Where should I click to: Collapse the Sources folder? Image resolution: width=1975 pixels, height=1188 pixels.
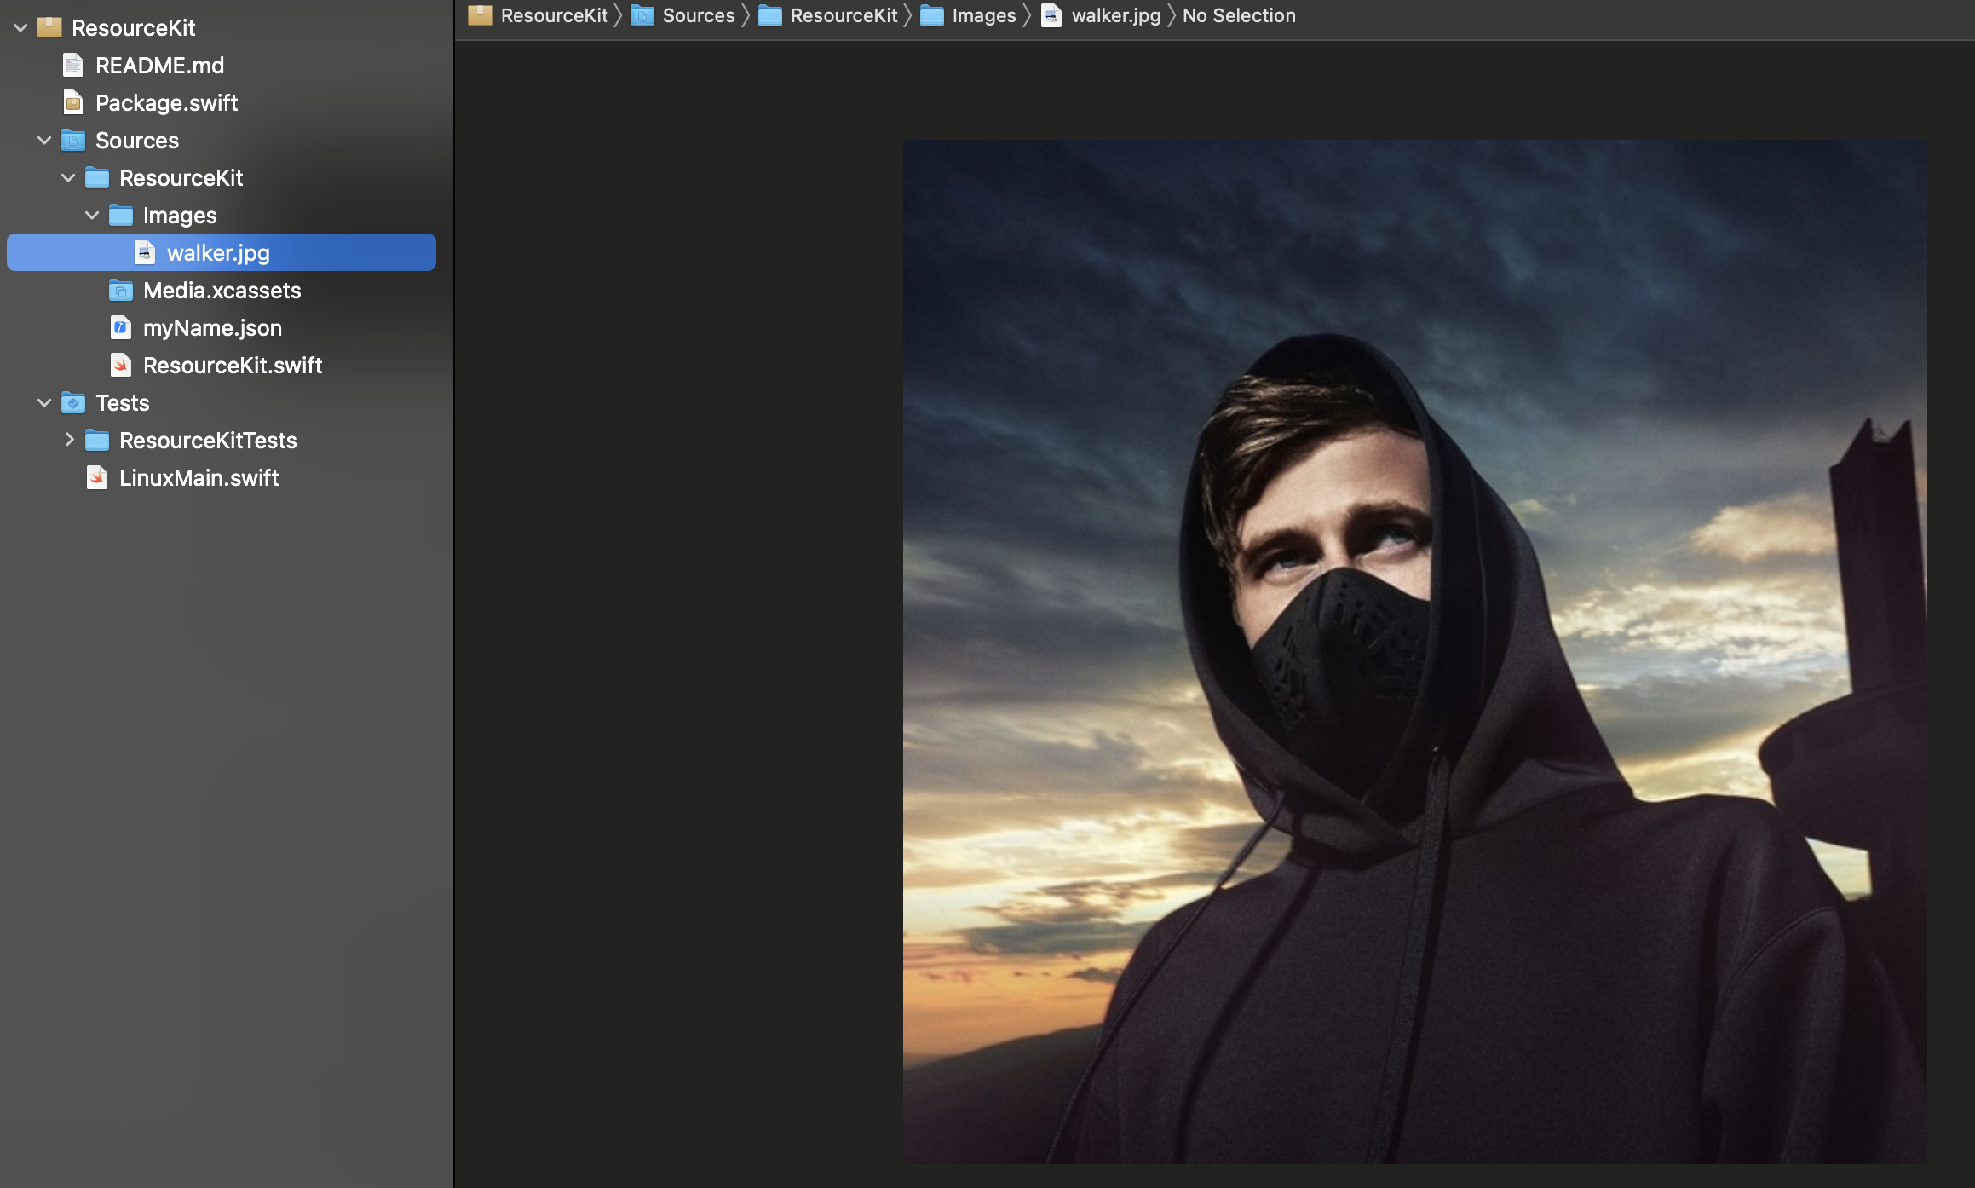44,141
